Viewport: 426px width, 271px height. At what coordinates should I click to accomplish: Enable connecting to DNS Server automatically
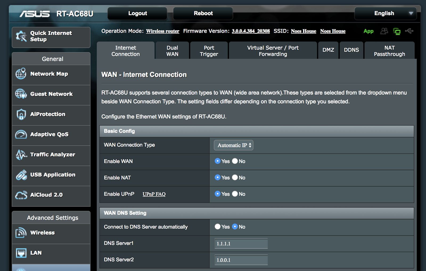pos(218,227)
